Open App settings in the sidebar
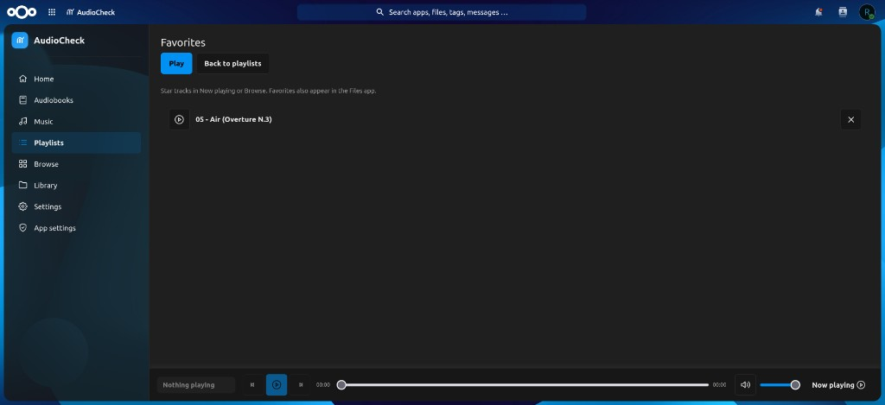This screenshot has width=885, height=405. [x=76, y=228]
